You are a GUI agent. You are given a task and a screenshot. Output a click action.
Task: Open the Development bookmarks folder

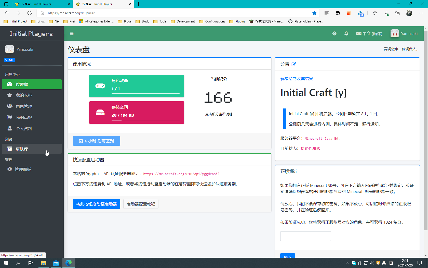pos(183,21)
